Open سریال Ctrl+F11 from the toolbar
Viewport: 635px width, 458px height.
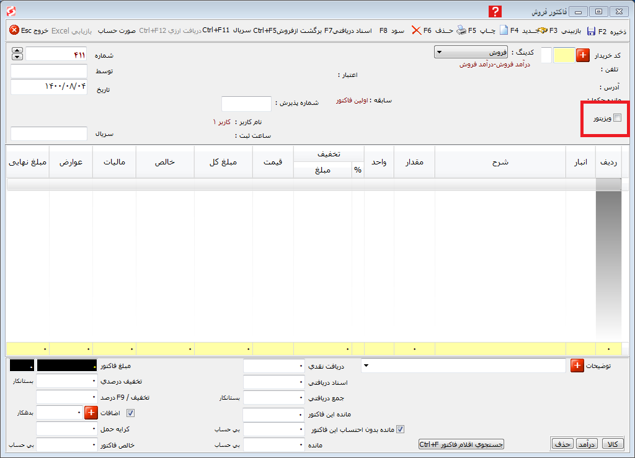click(x=227, y=31)
